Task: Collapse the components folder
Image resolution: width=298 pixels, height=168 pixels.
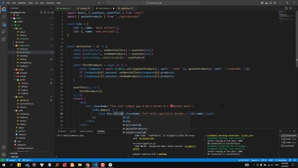Action: 24,46
